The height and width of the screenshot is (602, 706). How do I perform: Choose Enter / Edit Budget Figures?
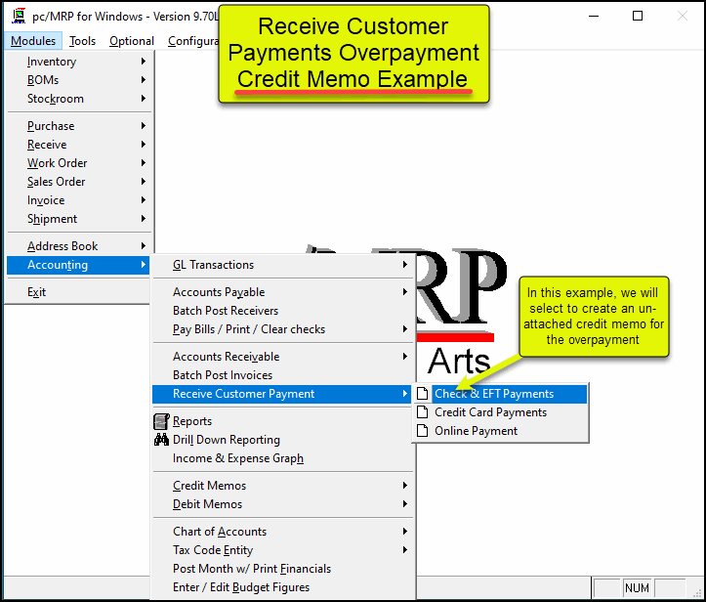point(241,587)
